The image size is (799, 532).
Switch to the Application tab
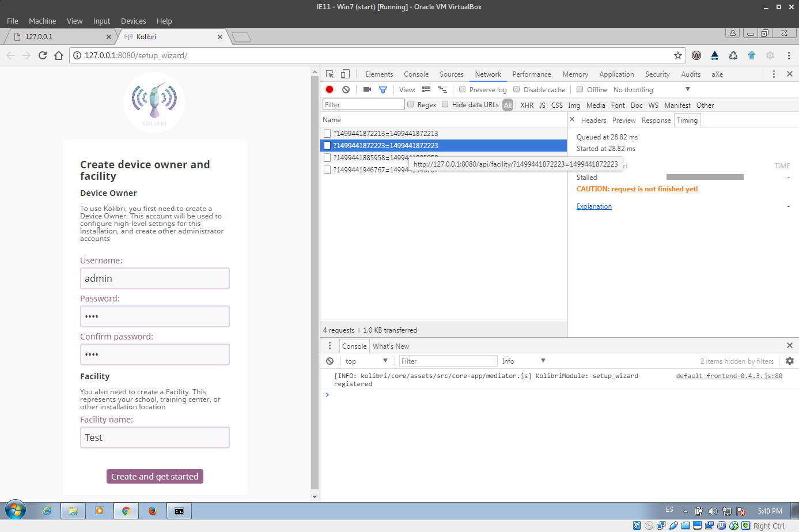(x=616, y=74)
